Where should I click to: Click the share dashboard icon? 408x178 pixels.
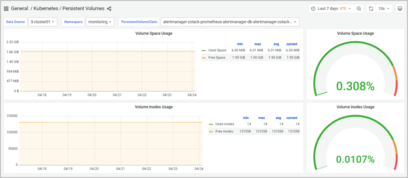[109, 8]
